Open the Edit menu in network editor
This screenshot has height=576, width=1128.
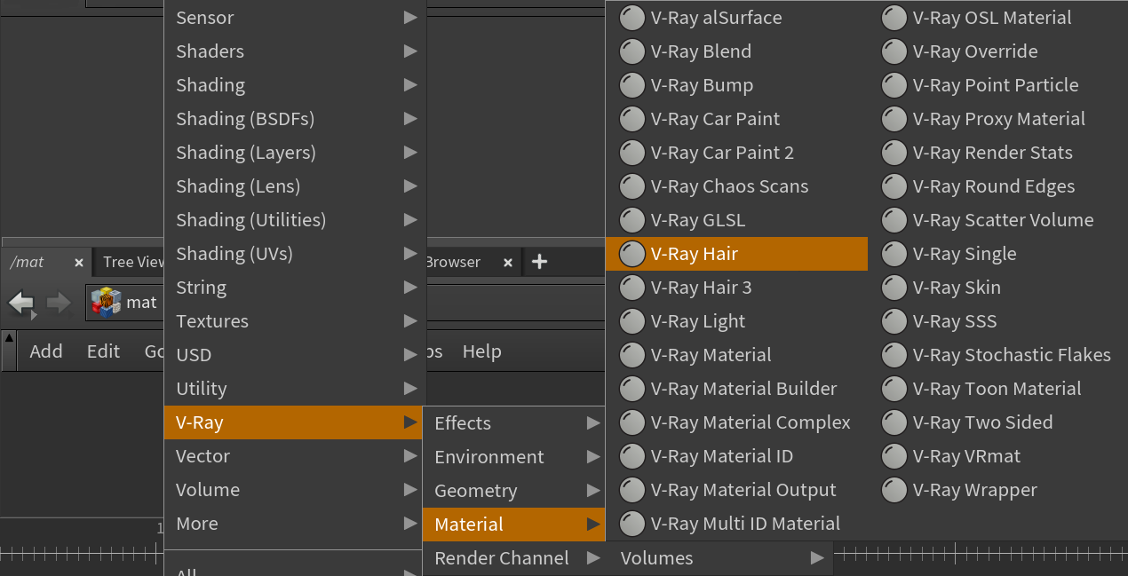(103, 351)
